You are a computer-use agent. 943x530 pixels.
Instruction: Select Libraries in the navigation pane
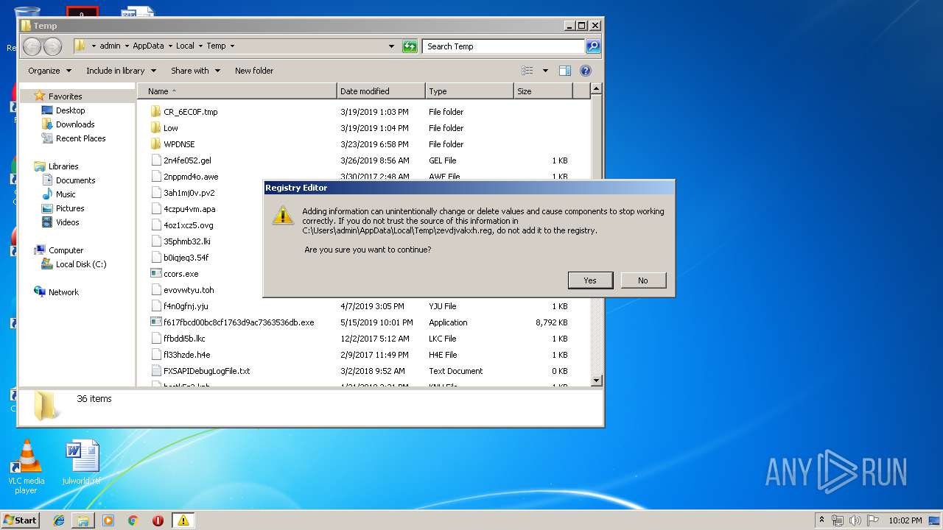(x=63, y=166)
